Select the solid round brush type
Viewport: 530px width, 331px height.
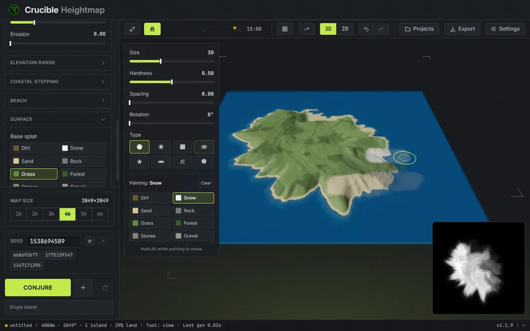click(140, 147)
